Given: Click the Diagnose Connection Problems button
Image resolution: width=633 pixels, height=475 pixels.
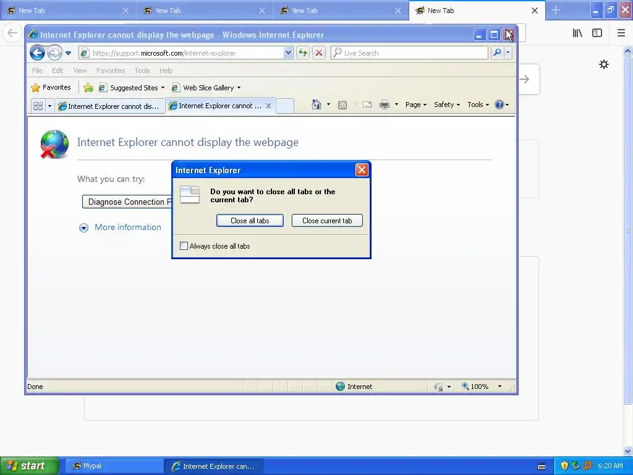Looking at the screenshot, I should (x=127, y=202).
